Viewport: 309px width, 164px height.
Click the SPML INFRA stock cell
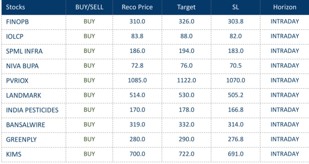click(x=24, y=51)
